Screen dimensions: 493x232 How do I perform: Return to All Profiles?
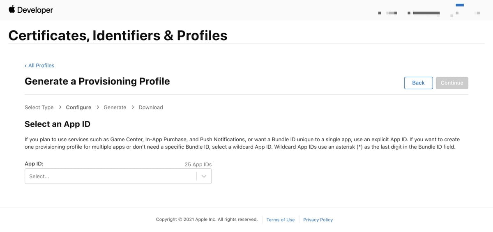(41, 65)
